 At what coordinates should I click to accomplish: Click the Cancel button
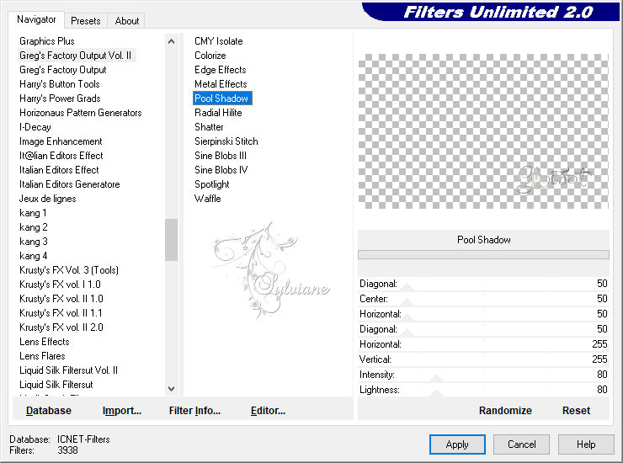click(521, 444)
